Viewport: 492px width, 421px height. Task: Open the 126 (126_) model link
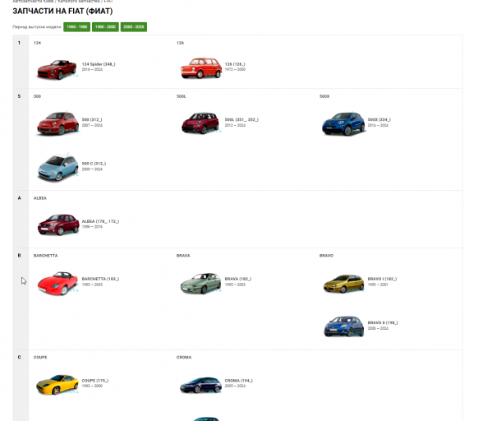point(235,64)
